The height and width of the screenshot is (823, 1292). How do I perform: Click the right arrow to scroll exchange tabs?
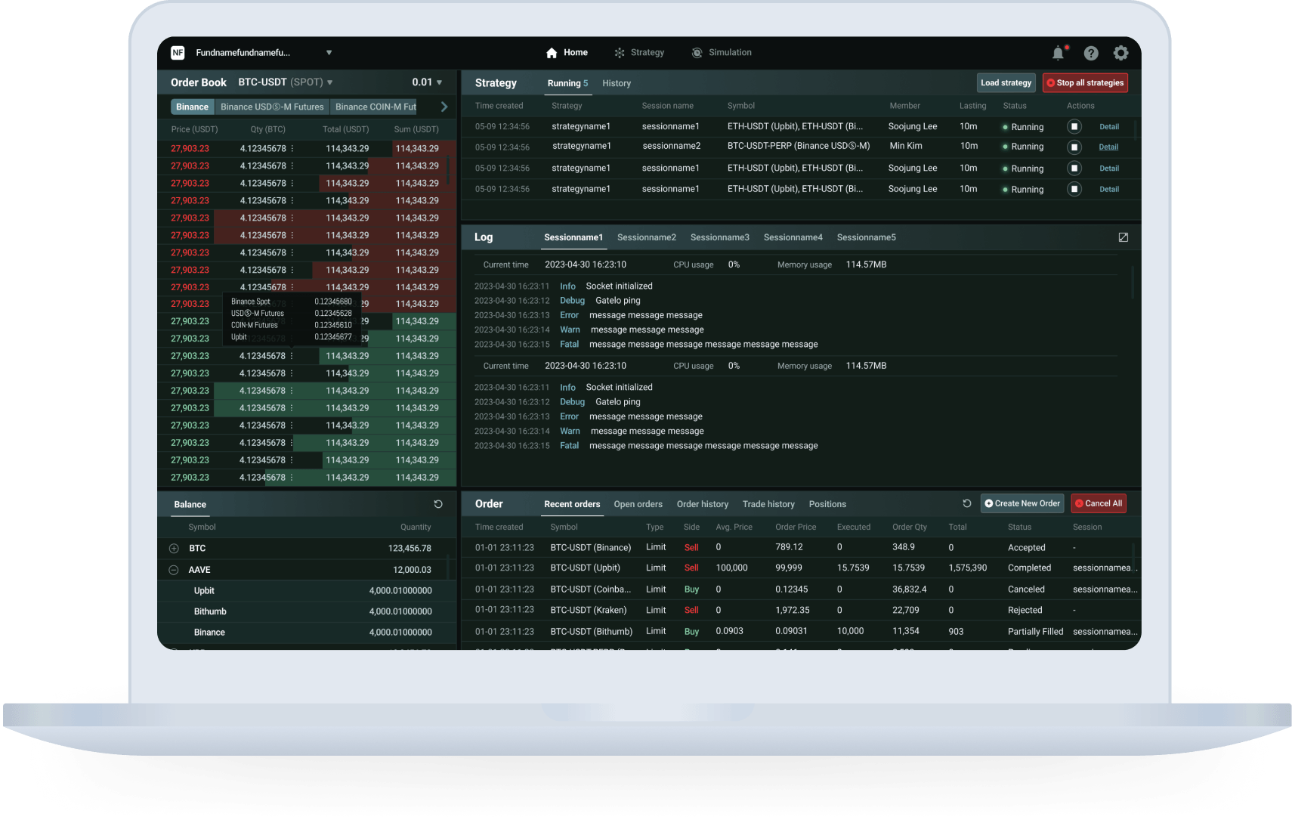point(444,107)
